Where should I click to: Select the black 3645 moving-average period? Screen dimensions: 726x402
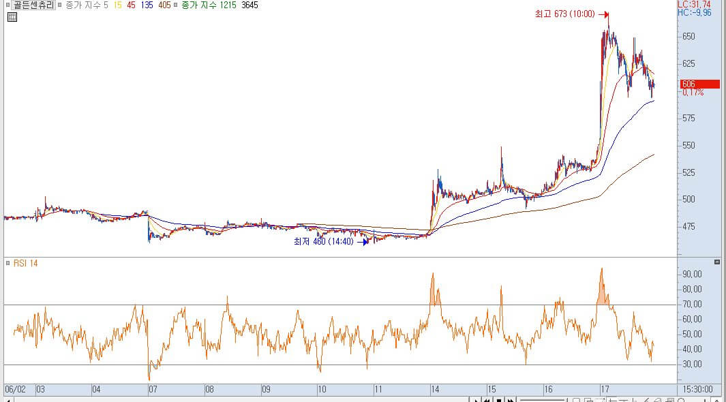pyautogui.click(x=249, y=5)
